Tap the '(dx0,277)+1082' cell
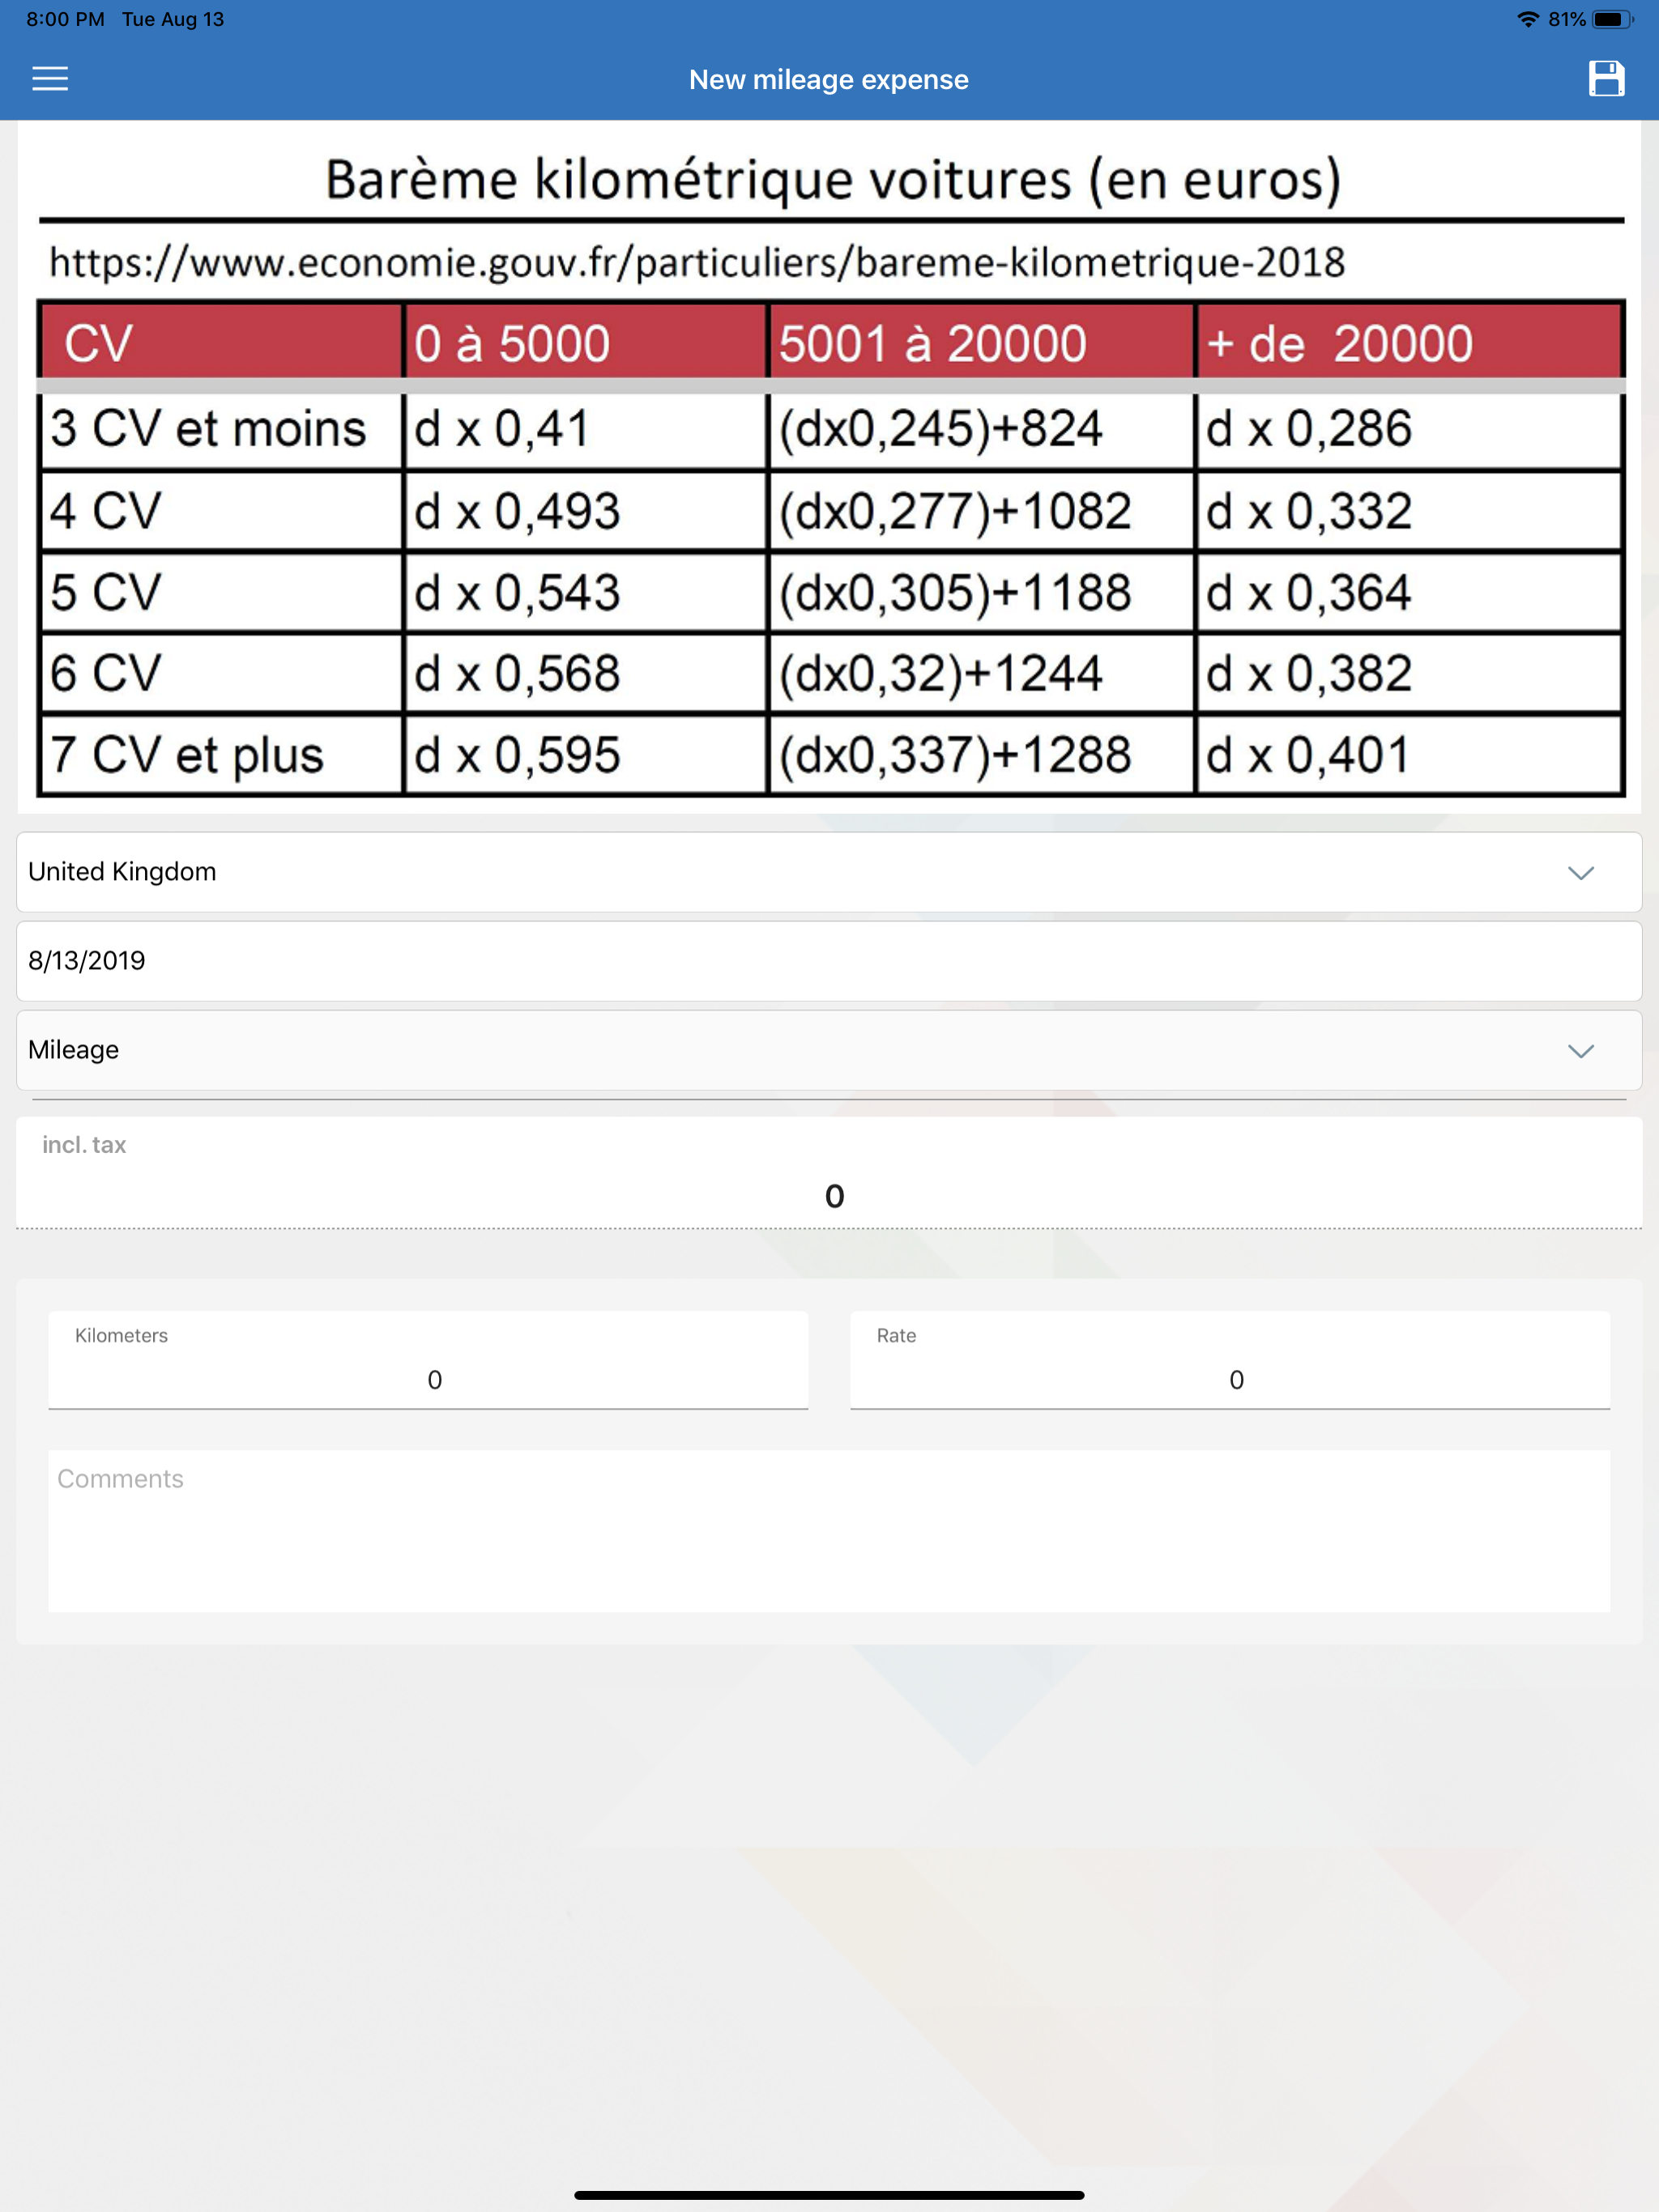 tap(981, 511)
